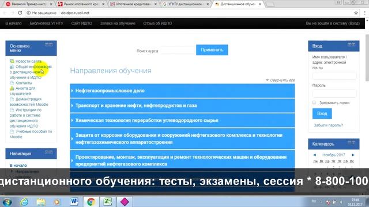Close the Вакансия Тренер tab
This screenshot has width=369, height=207.
pos(51,4)
